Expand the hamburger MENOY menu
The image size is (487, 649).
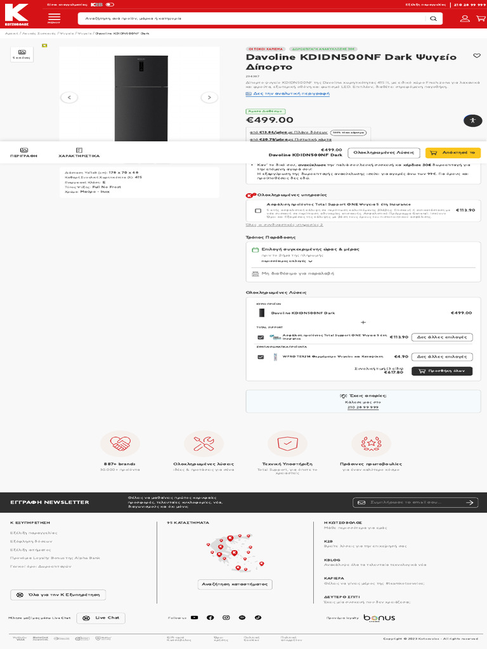pyautogui.click(x=54, y=18)
